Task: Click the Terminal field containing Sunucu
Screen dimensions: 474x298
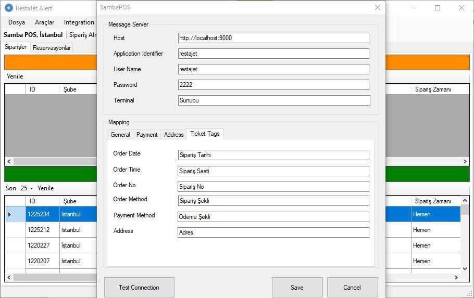Action: [273, 100]
